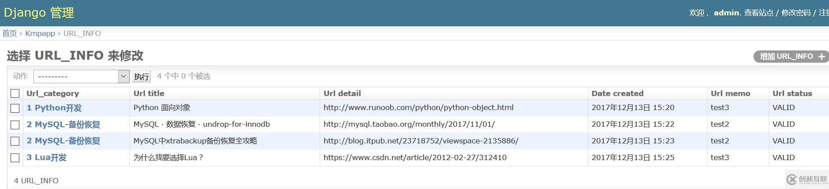
Task: Sort by the Date created column header
Action: coord(617,93)
